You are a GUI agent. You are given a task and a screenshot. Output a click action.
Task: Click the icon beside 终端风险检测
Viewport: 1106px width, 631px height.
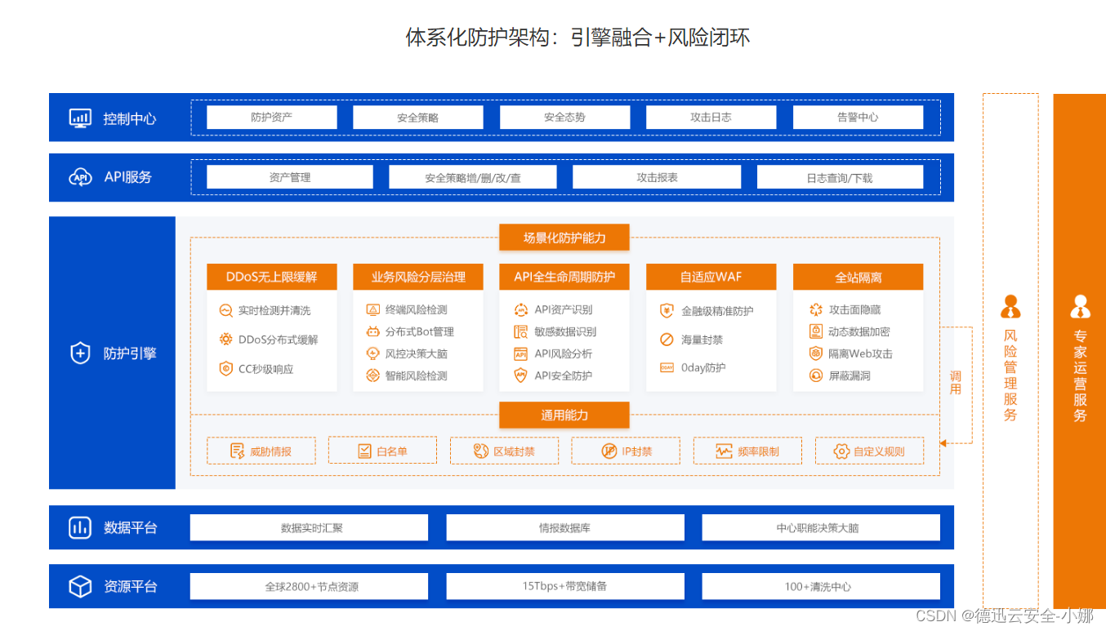pos(372,309)
